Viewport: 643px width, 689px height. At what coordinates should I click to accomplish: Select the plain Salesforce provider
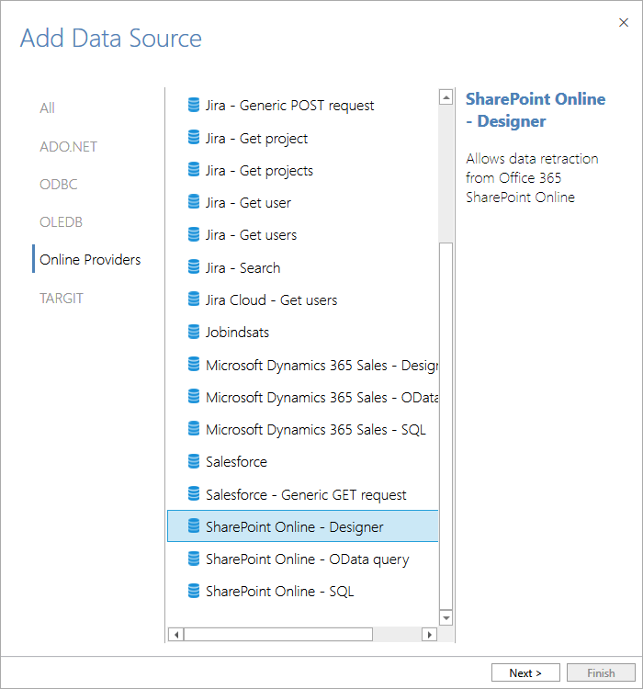tap(302, 462)
